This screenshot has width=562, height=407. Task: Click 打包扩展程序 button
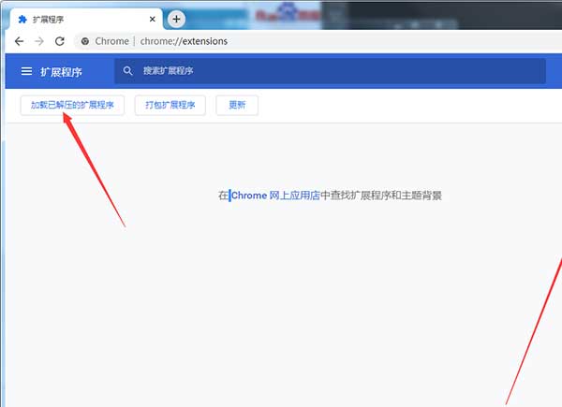click(x=170, y=105)
